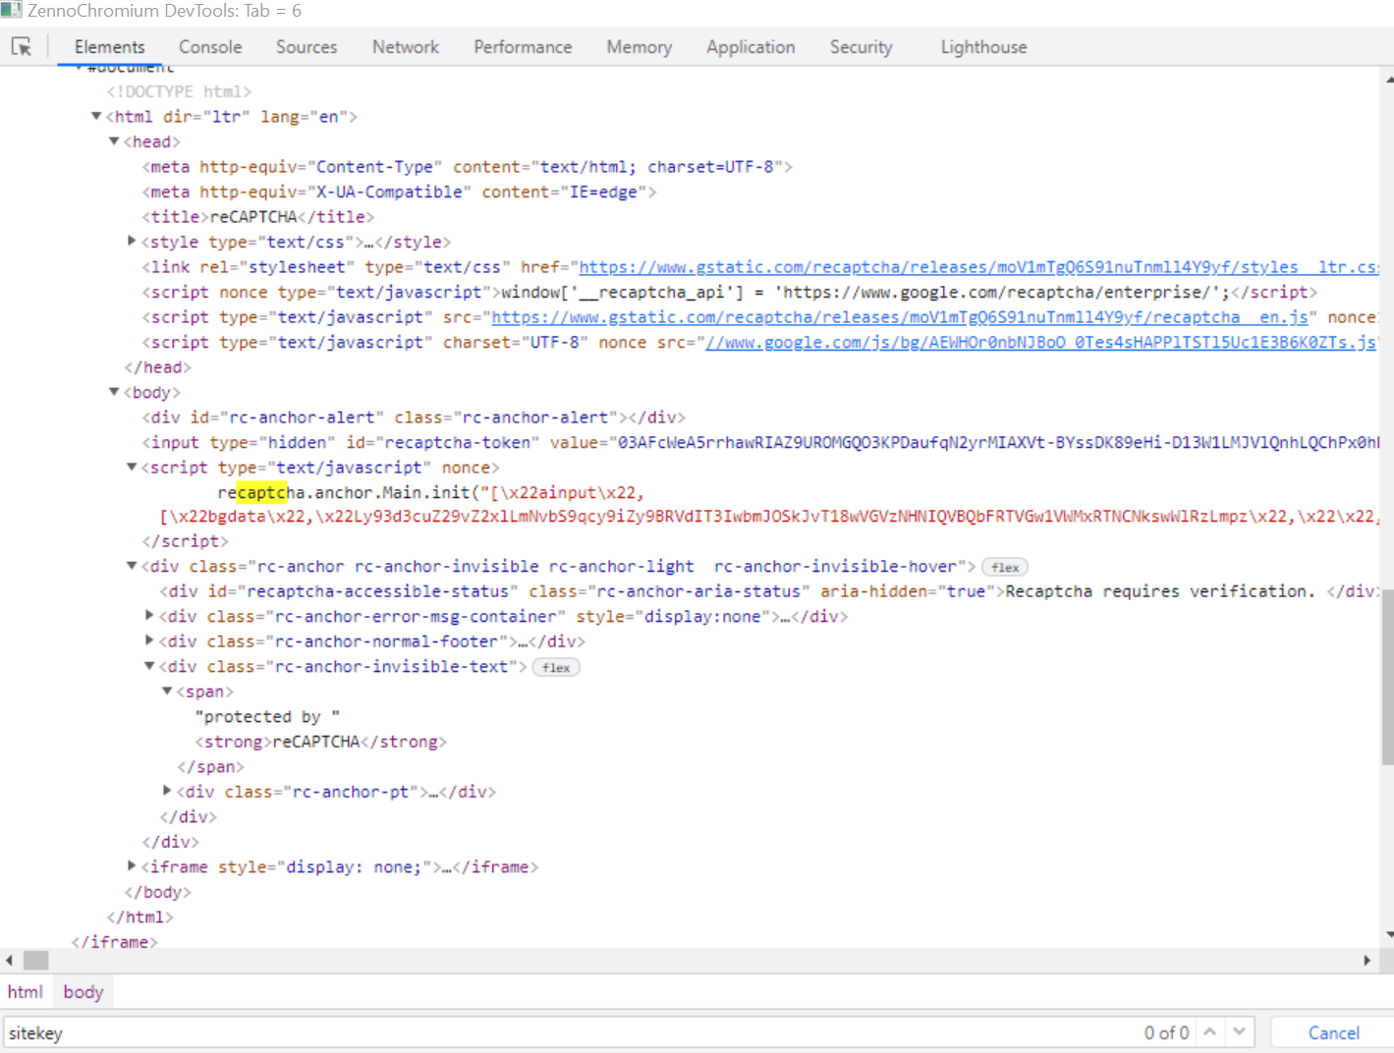Open the Memory tab

(x=640, y=46)
